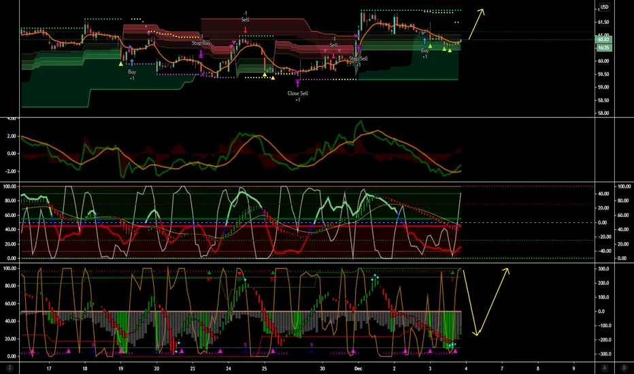Image resolution: width=634 pixels, height=374 pixels.
Task: Click the -2.00 label in MACD pane
Action: pos(11,171)
